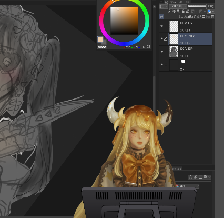The height and width of the screenshot is (218, 224).
Task: Expand the ruler range options arrow
Action: pyautogui.click(x=205, y=11)
